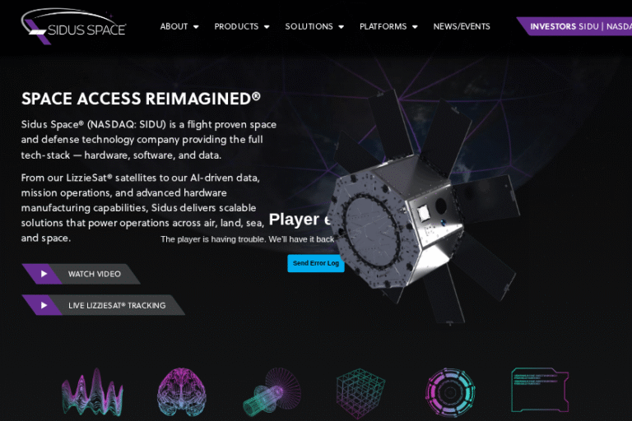The width and height of the screenshot is (632, 421).
Task: Select the circular radar dial icon
Action: 450,391
